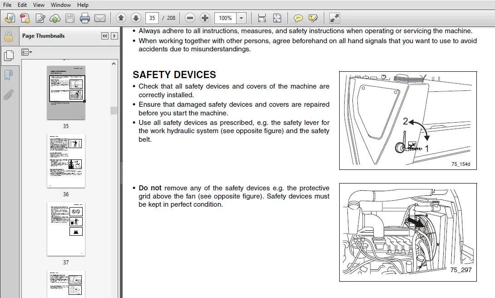Screen dimensions: 495x298
Task: Click the security lock panel icon
Action: [9, 36]
